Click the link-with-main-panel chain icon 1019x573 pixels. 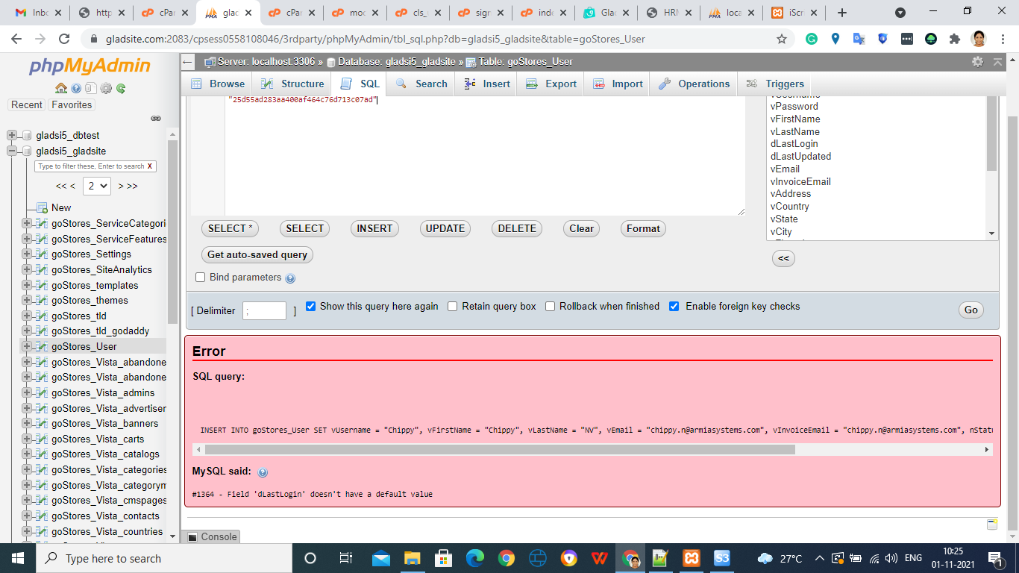pyautogui.click(x=156, y=119)
